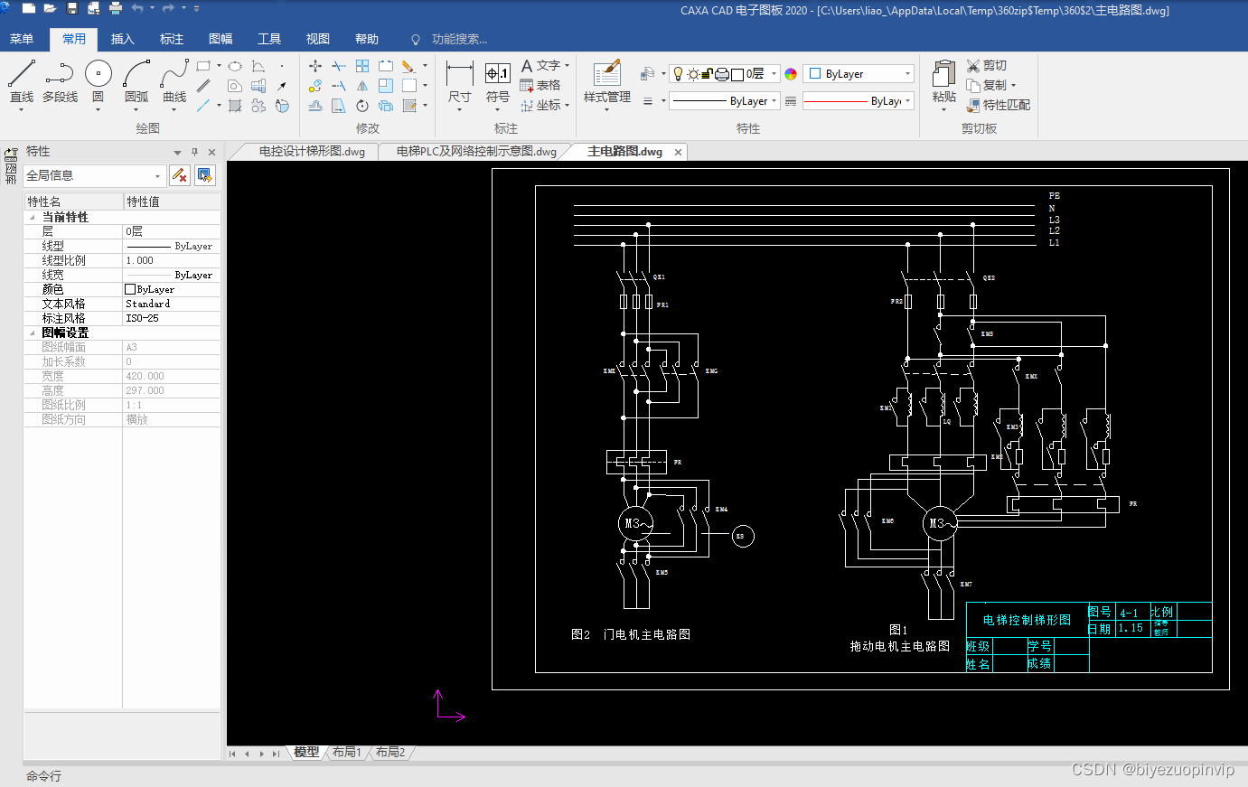Open the black linetype ByLayer dropdown

(x=725, y=101)
